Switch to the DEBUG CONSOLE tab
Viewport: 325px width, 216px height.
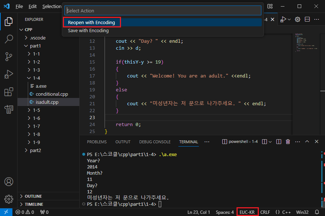pos(155,142)
